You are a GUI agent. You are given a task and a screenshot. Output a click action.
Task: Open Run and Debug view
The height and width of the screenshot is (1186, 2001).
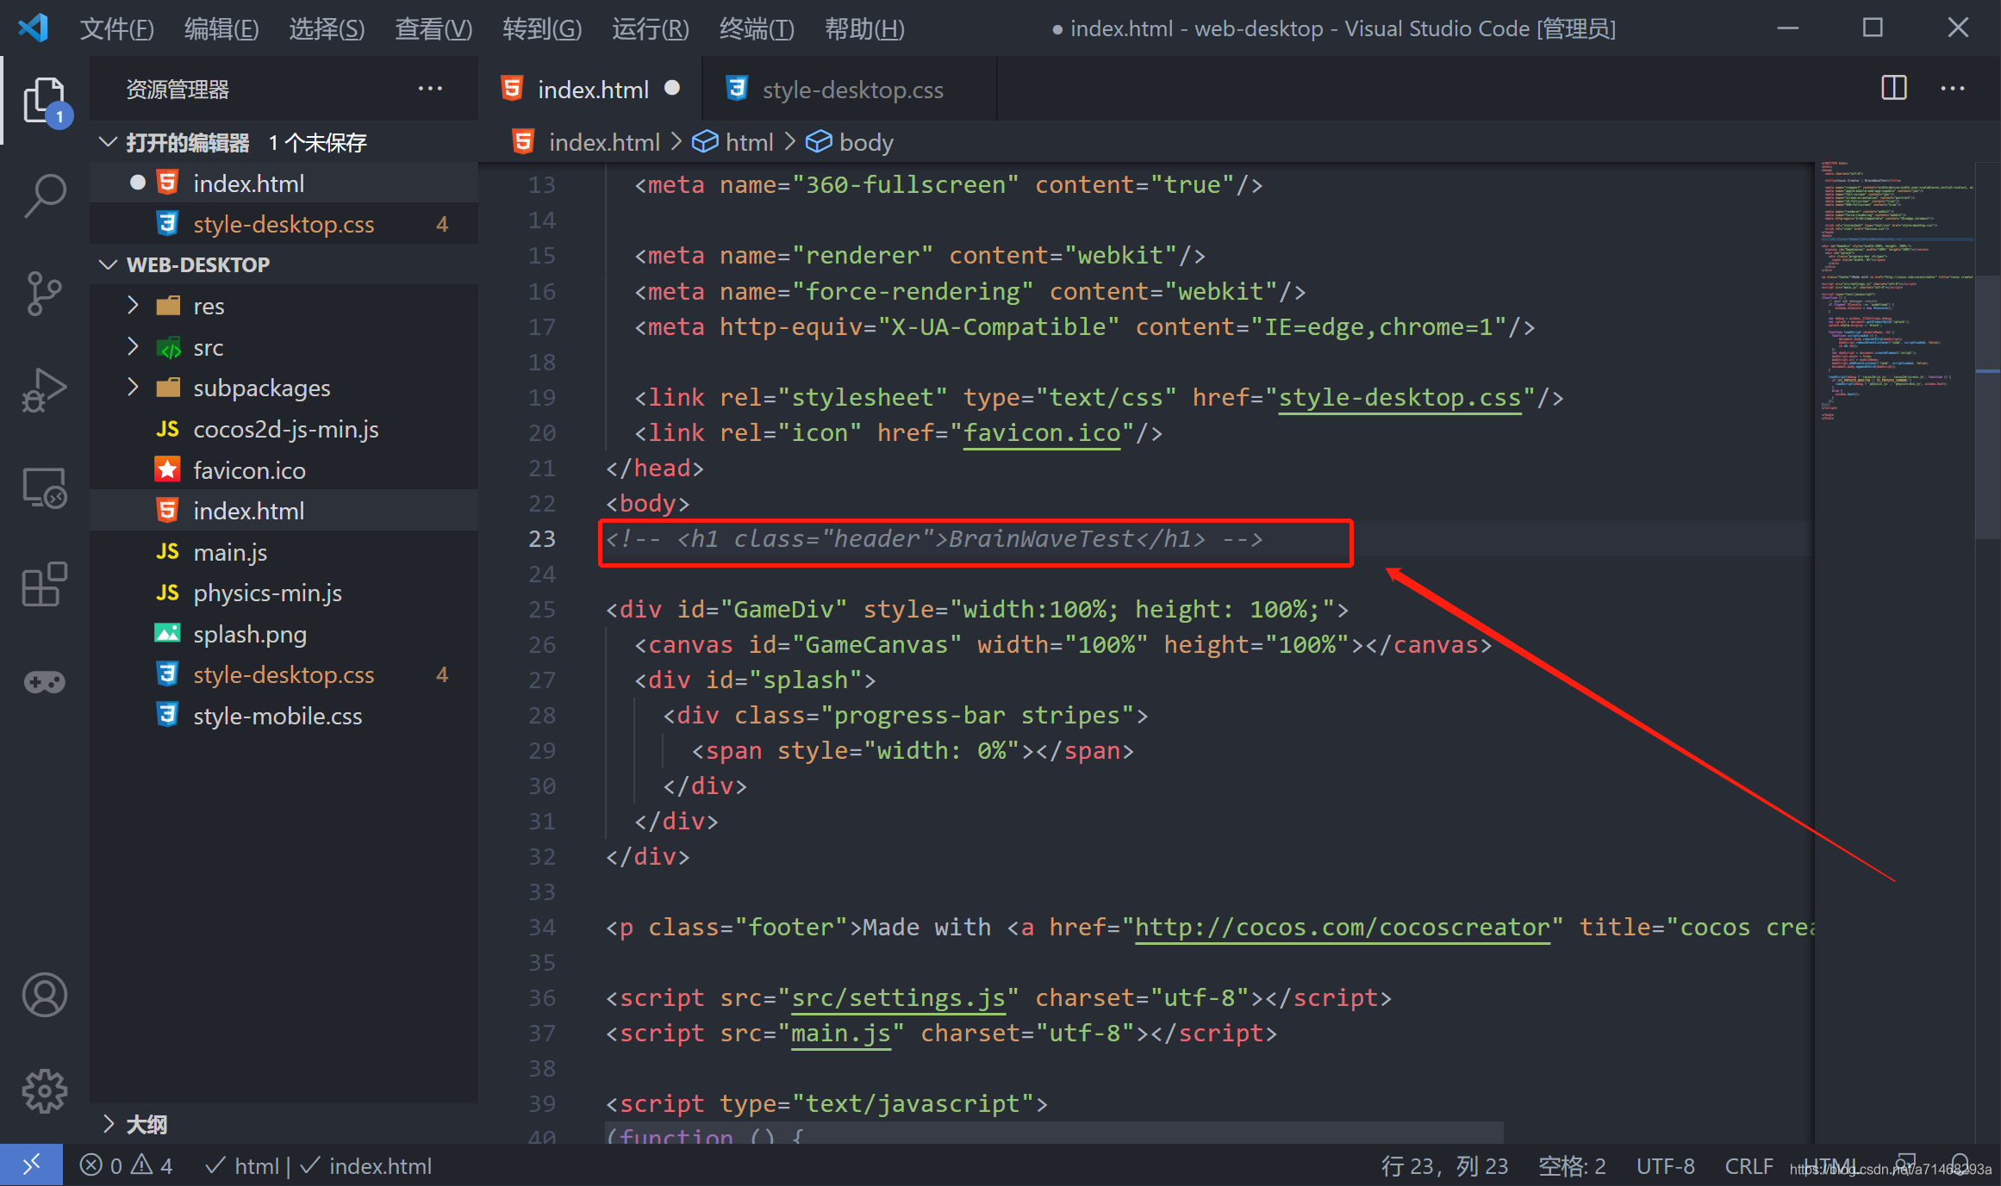click(45, 390)
